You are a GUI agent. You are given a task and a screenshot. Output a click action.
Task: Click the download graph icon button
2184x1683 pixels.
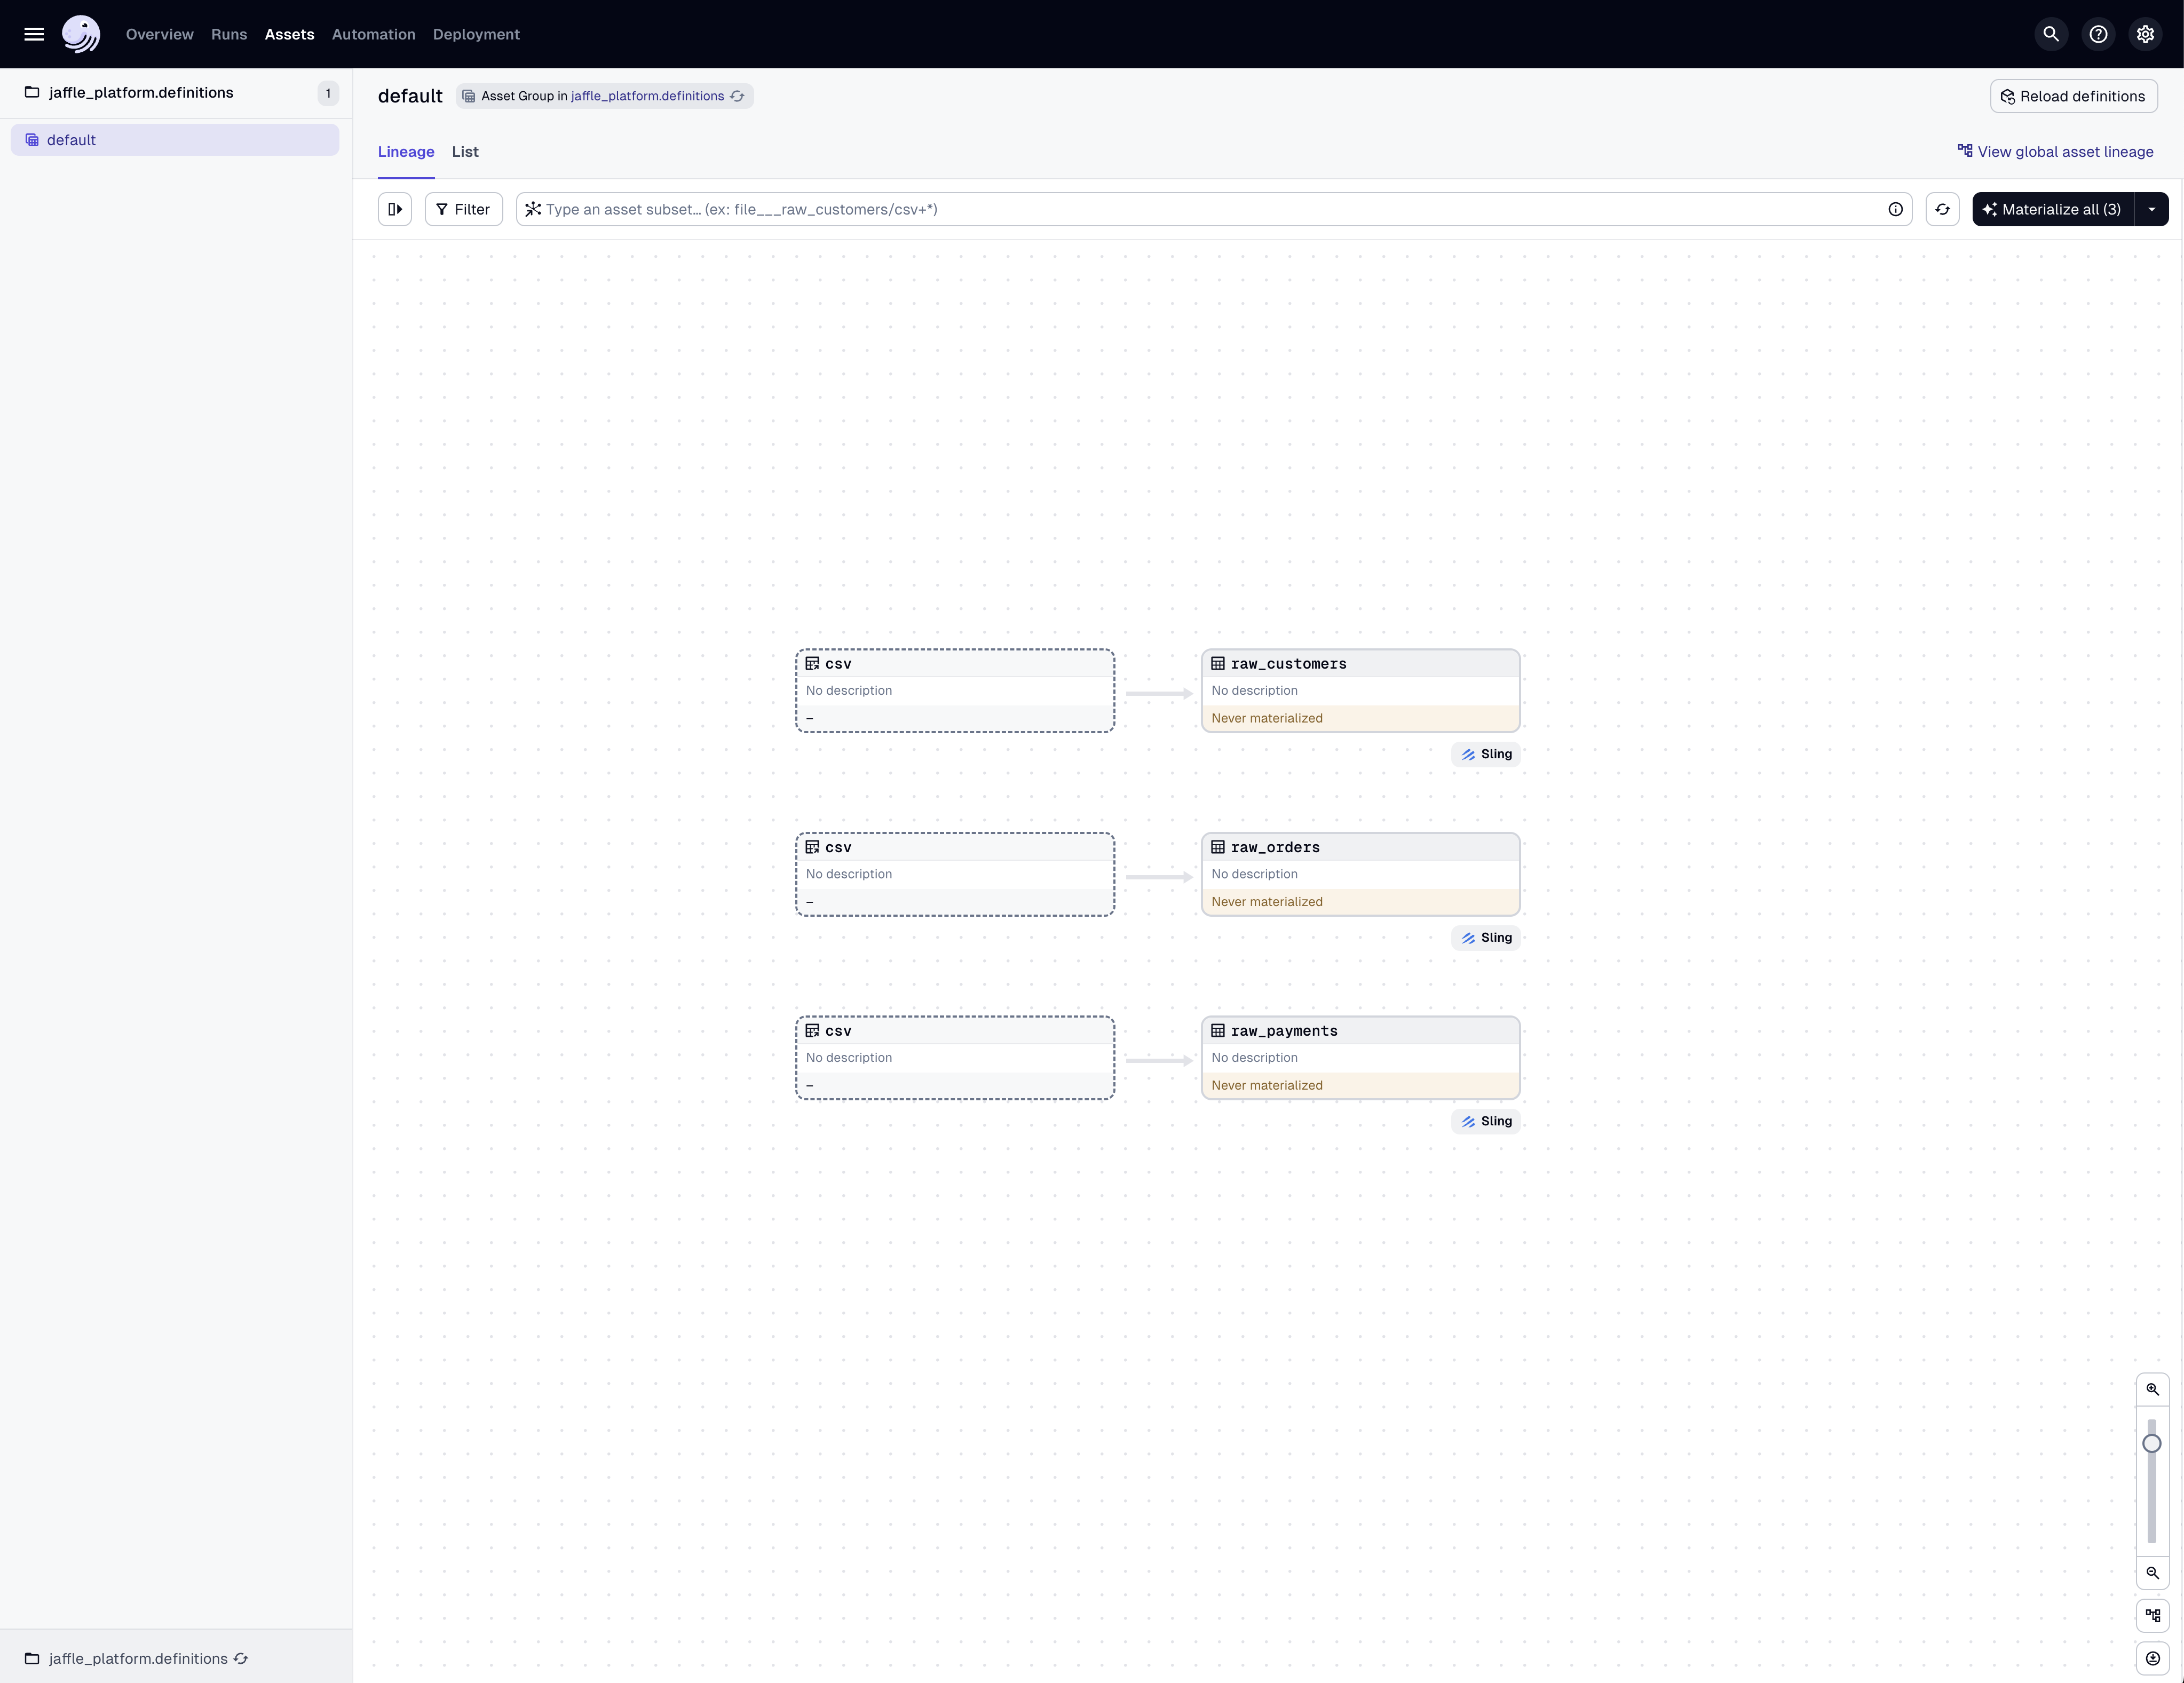(2152, 1658)
